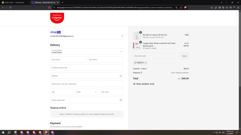
Task: Open Windows taskbar search
Action: [x=9, y=132]
